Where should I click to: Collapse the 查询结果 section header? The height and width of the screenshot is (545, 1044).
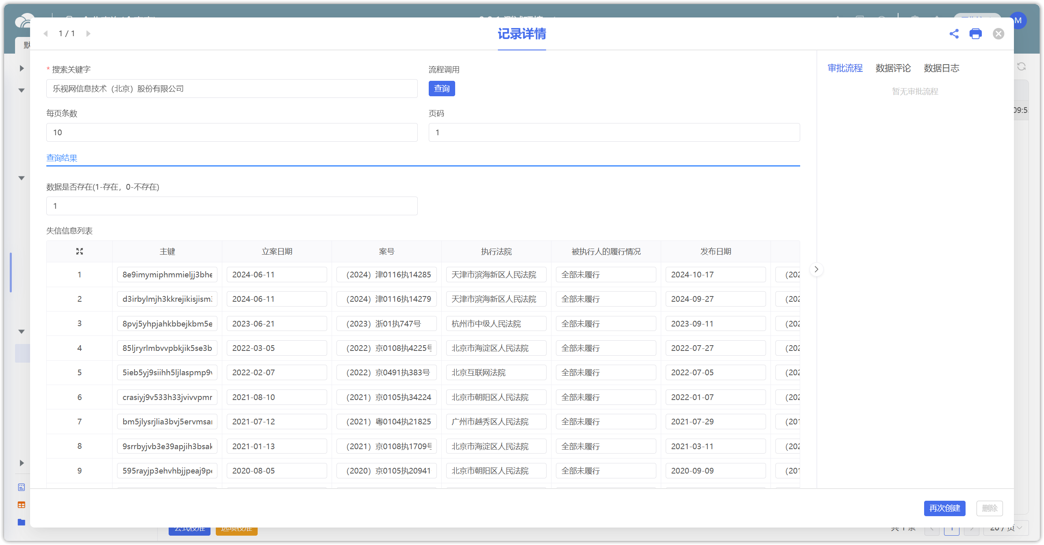click(x=62, y=158)
